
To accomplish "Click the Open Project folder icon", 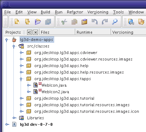I will 38,22.
